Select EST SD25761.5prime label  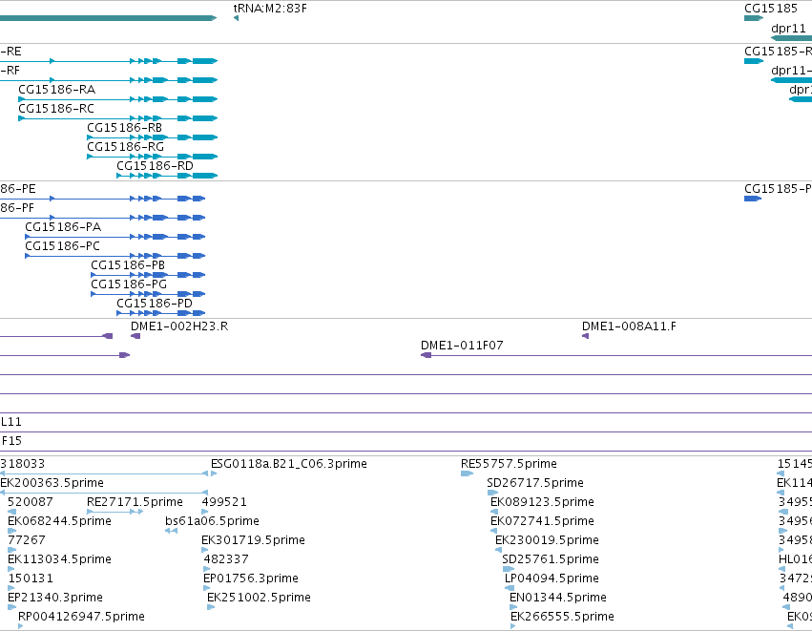point(551,559)
